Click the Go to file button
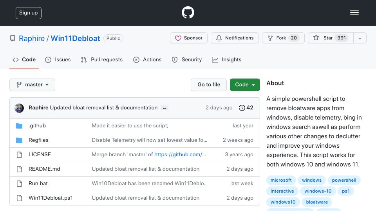 click(209, 85)
